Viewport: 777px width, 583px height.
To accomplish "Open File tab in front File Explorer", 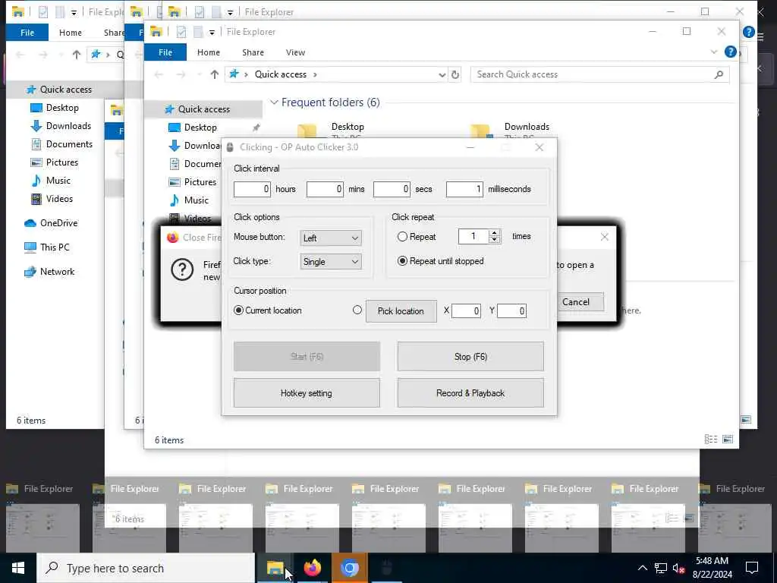I will tap(165, 52).
